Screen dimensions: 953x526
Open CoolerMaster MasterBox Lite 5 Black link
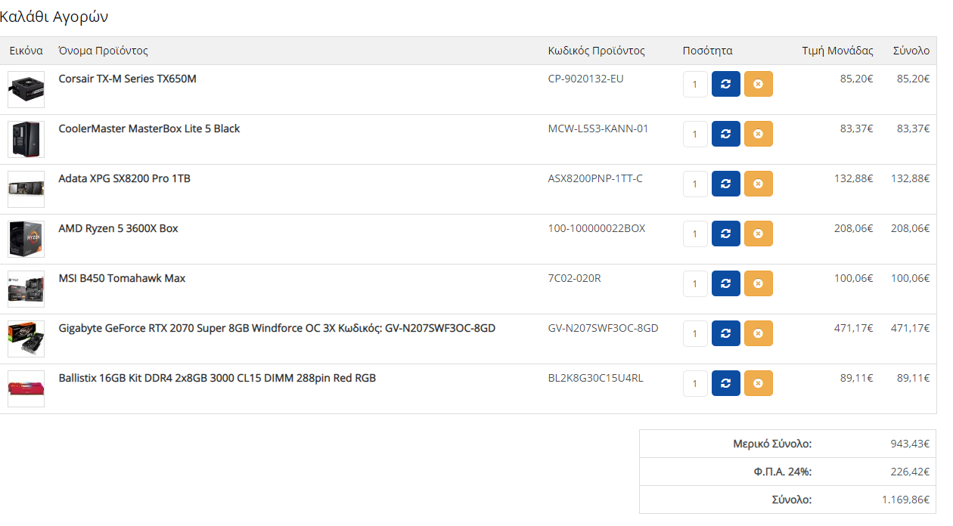click(x=149, y=128)
